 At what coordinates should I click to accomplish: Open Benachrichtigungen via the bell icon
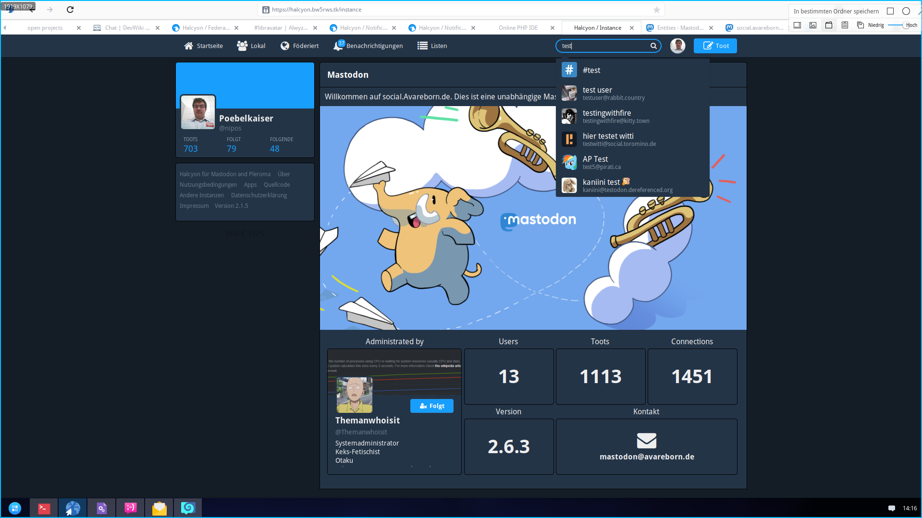pos(338,46)
